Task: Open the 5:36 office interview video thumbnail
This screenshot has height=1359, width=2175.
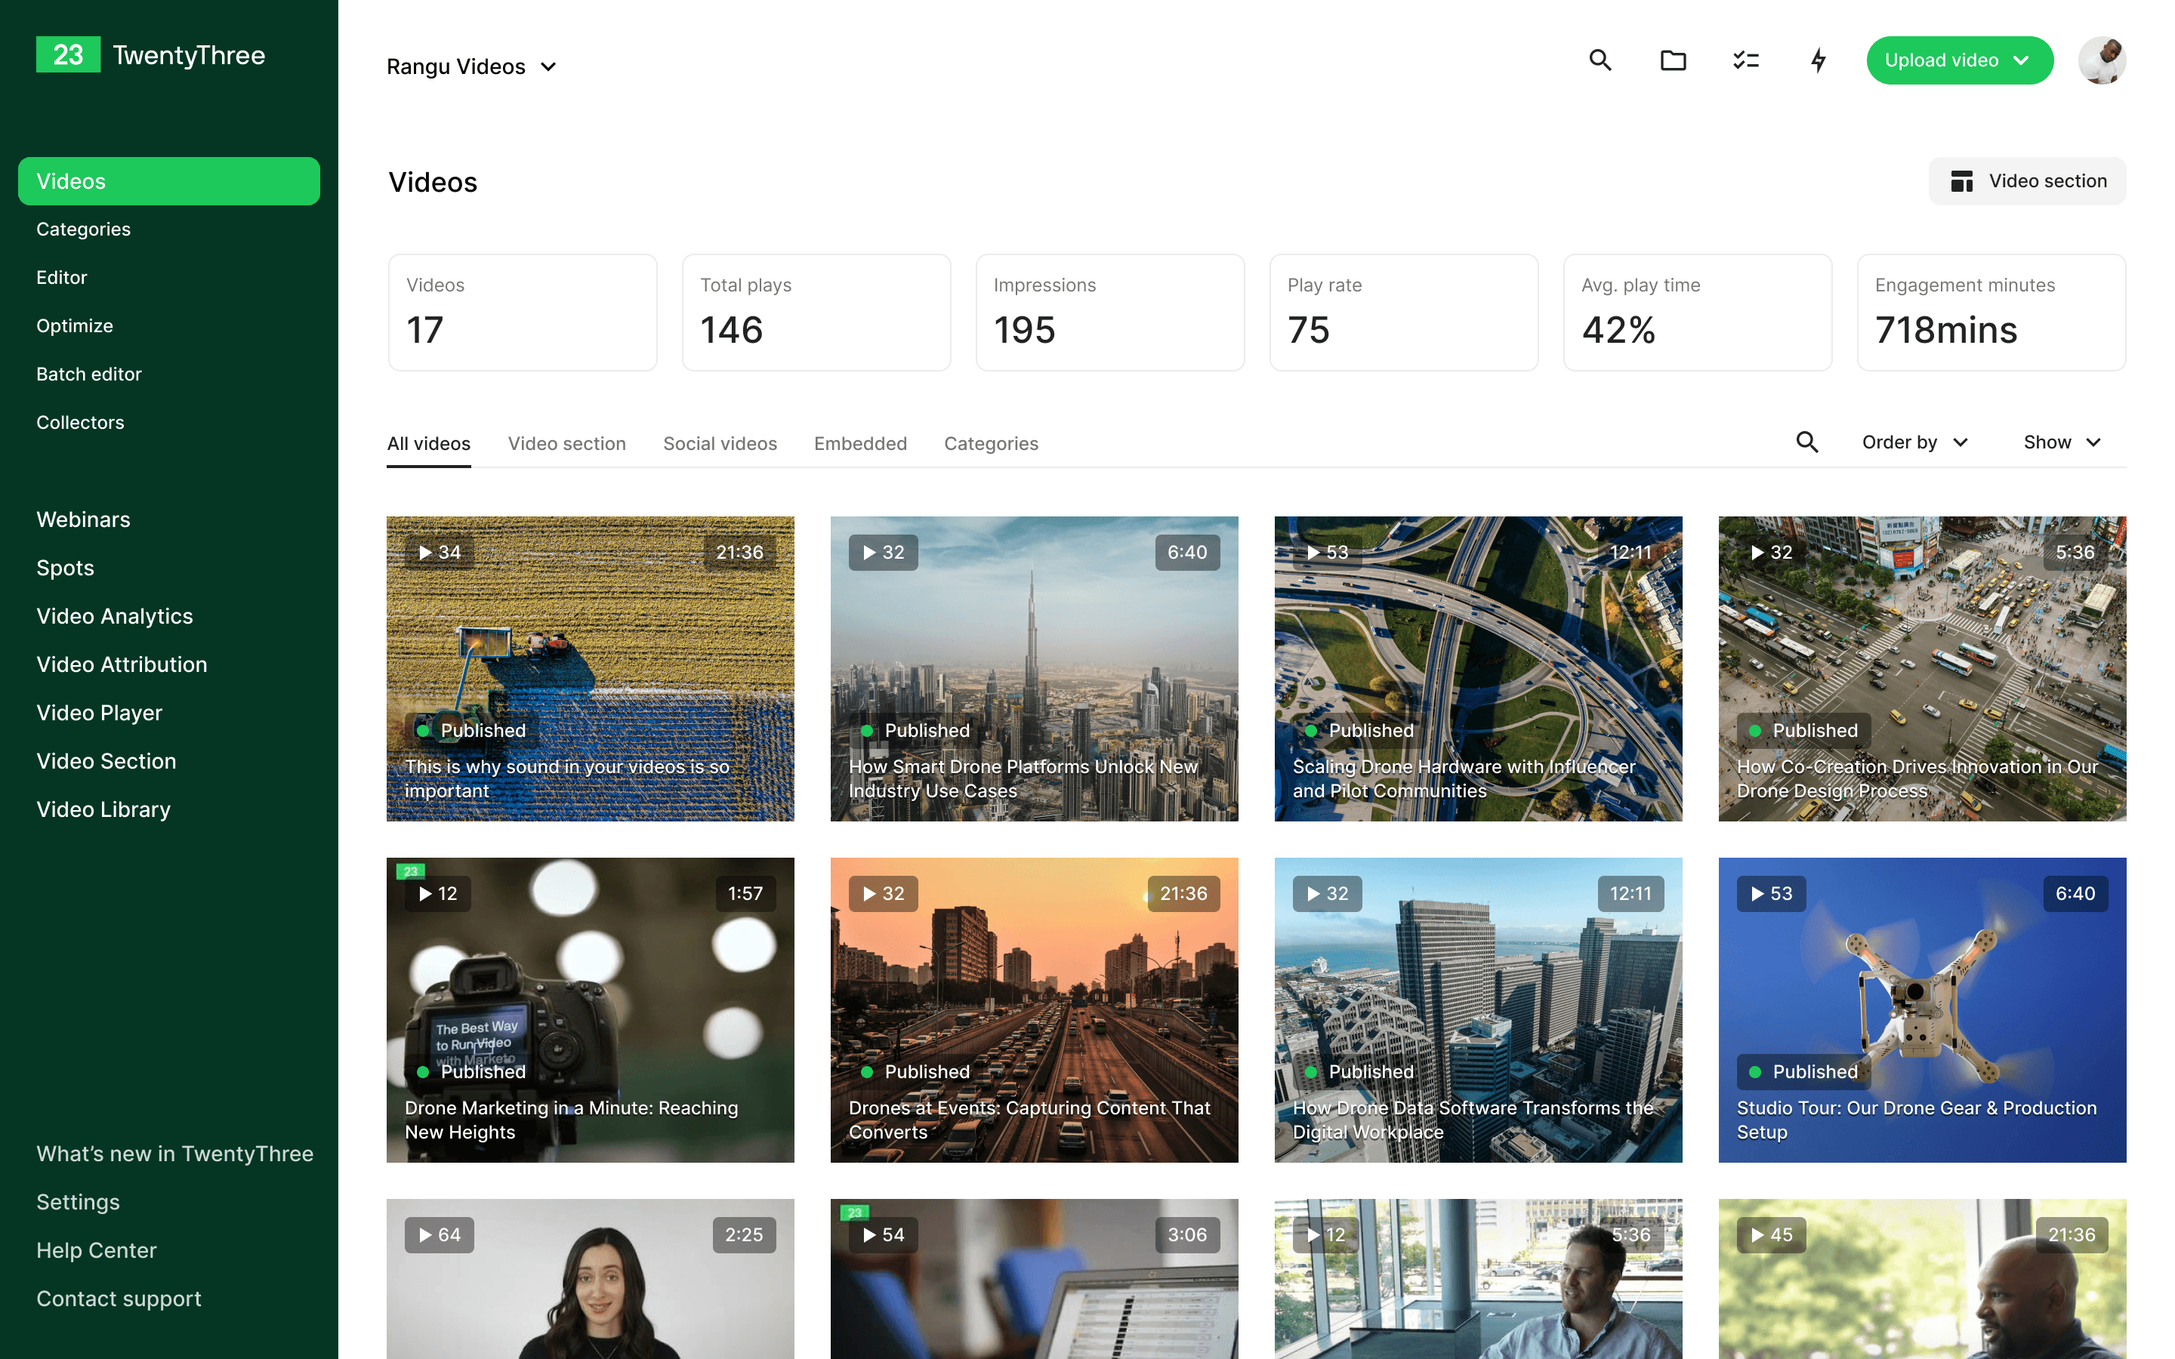Action: click(x=1479, y=1279)
